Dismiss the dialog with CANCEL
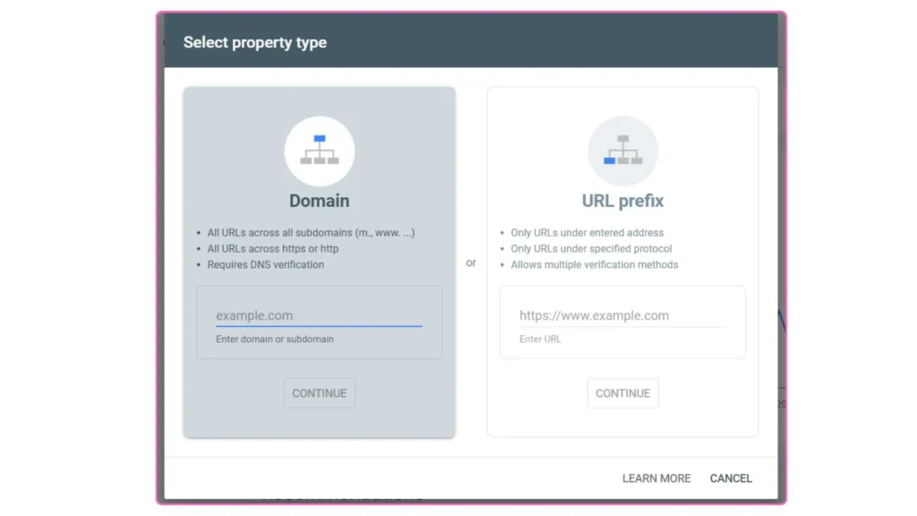 [x=731, y=478]
